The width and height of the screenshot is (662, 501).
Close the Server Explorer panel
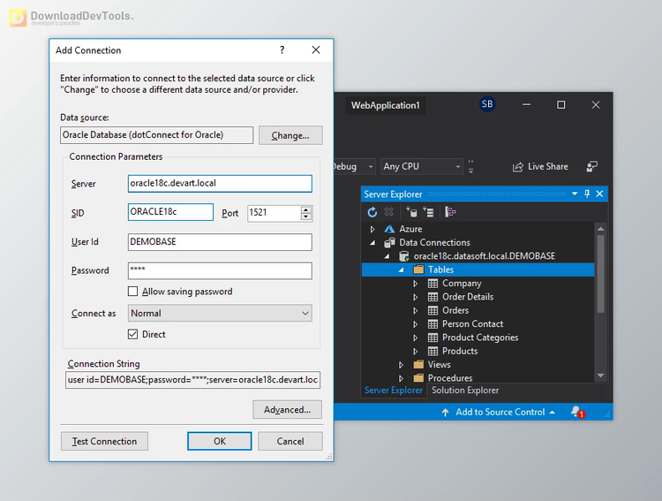click(x=599, y=194)
